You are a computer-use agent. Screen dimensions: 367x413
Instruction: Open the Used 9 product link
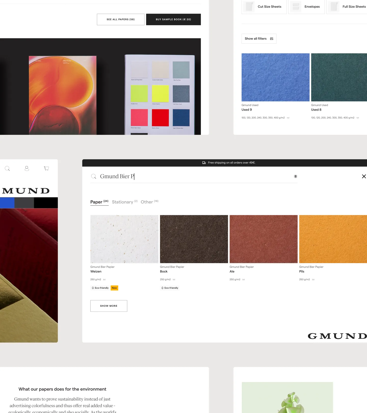tap(247, 110)
